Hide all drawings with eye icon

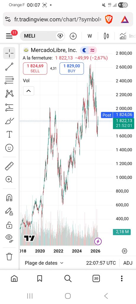9,238
